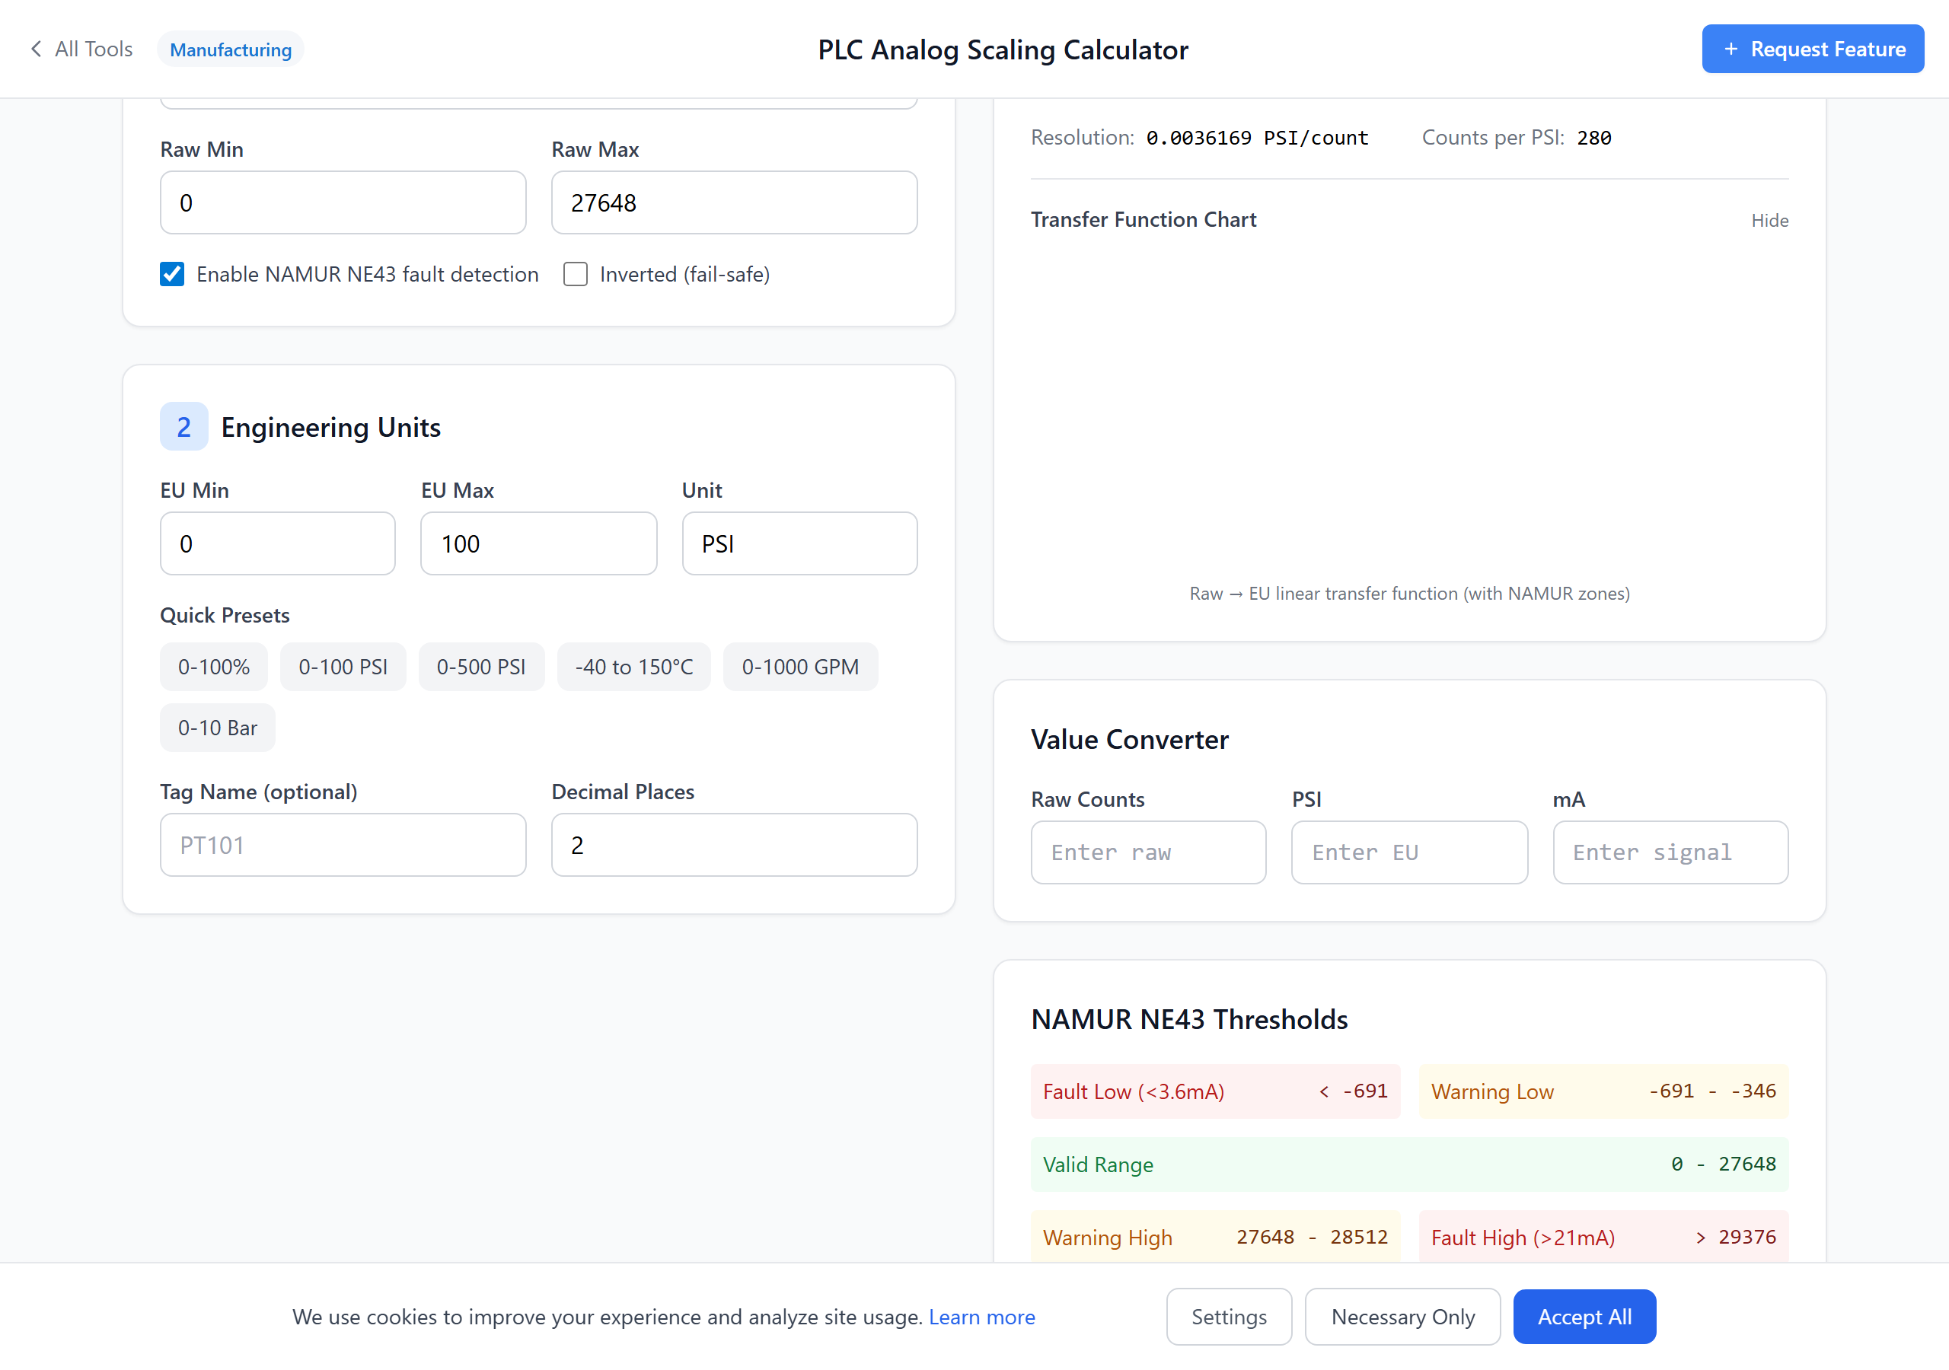Disable NAMUR NE43 fault detection checkbox

click(172, 274)
